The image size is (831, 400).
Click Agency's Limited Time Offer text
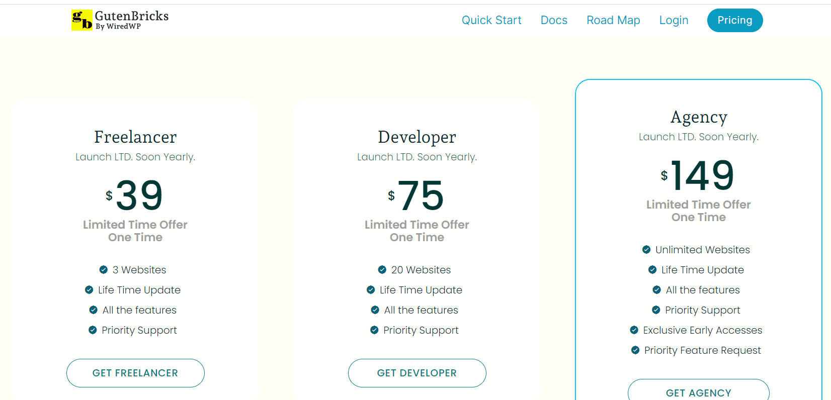[x=699, y=205]
